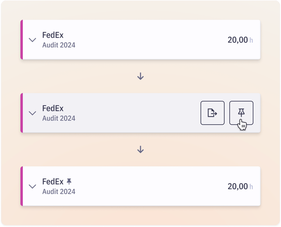
Task: Expand the top FedEx card chevron
Action: click(x=32, y=40)
